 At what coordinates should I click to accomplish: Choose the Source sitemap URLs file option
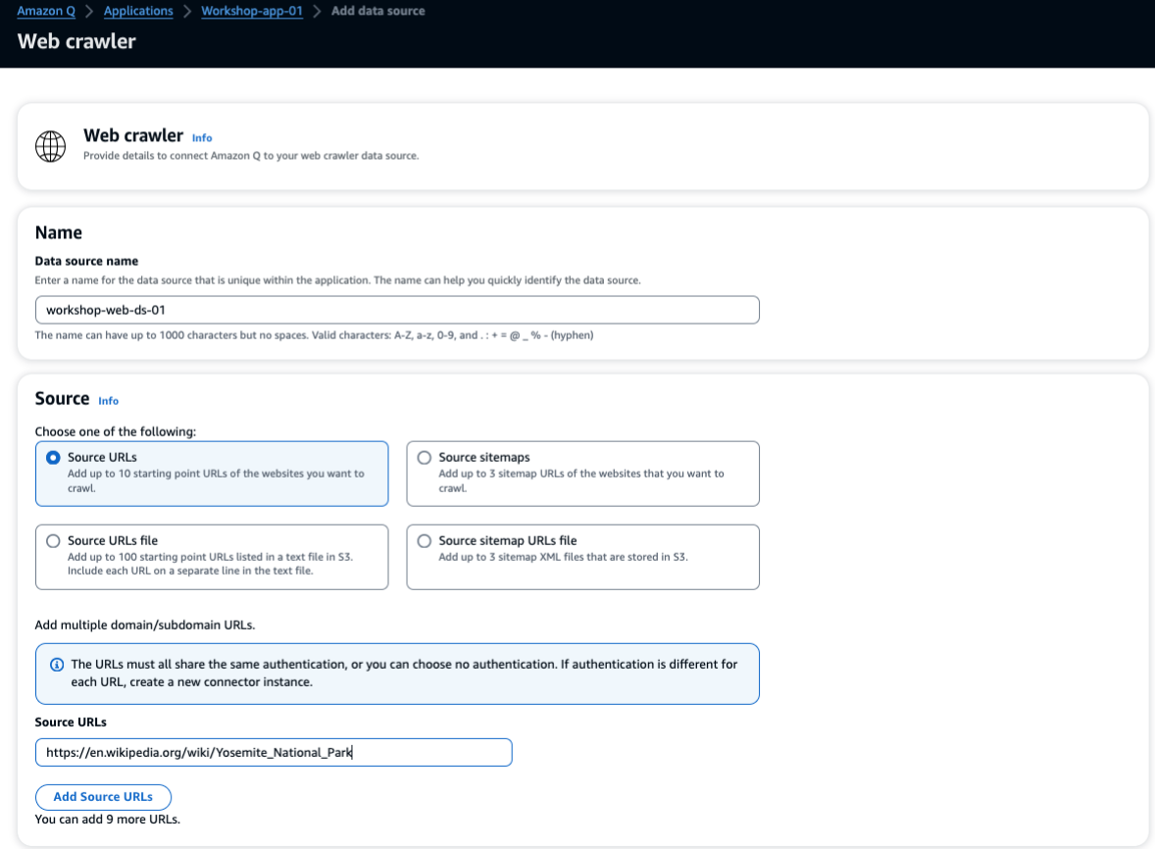point(425,540)
